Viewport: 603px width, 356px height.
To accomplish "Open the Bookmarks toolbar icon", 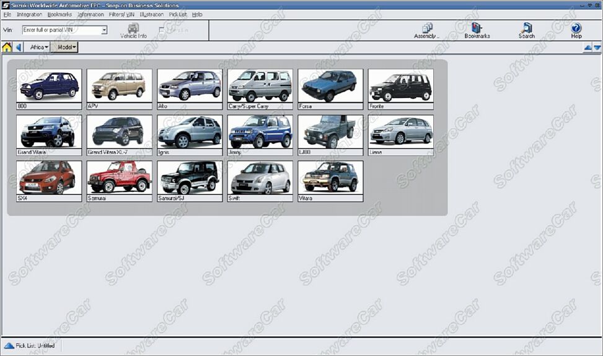I will click(x=477, y=30).
